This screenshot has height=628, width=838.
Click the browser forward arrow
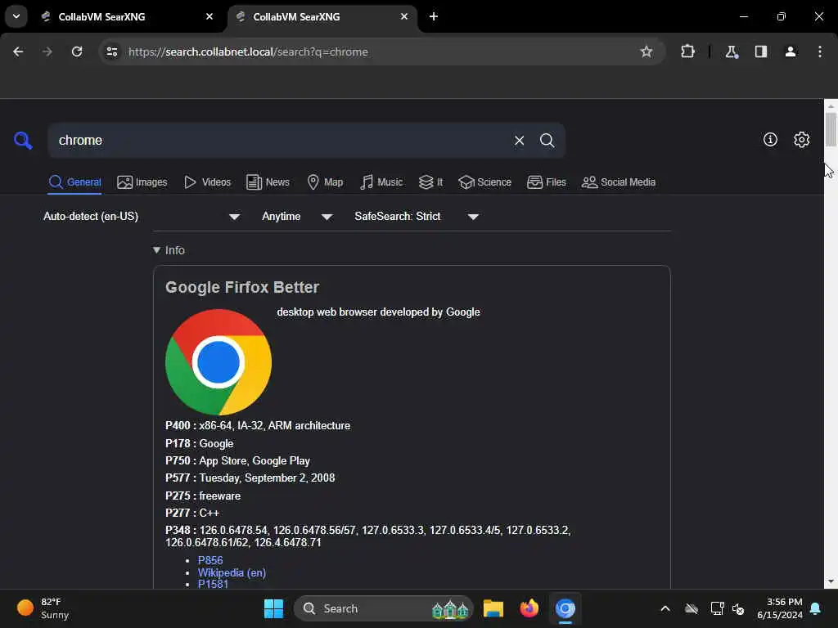point(47,52)
